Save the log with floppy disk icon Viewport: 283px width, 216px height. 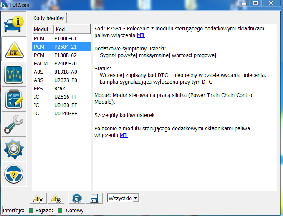[x=94, y=199]
